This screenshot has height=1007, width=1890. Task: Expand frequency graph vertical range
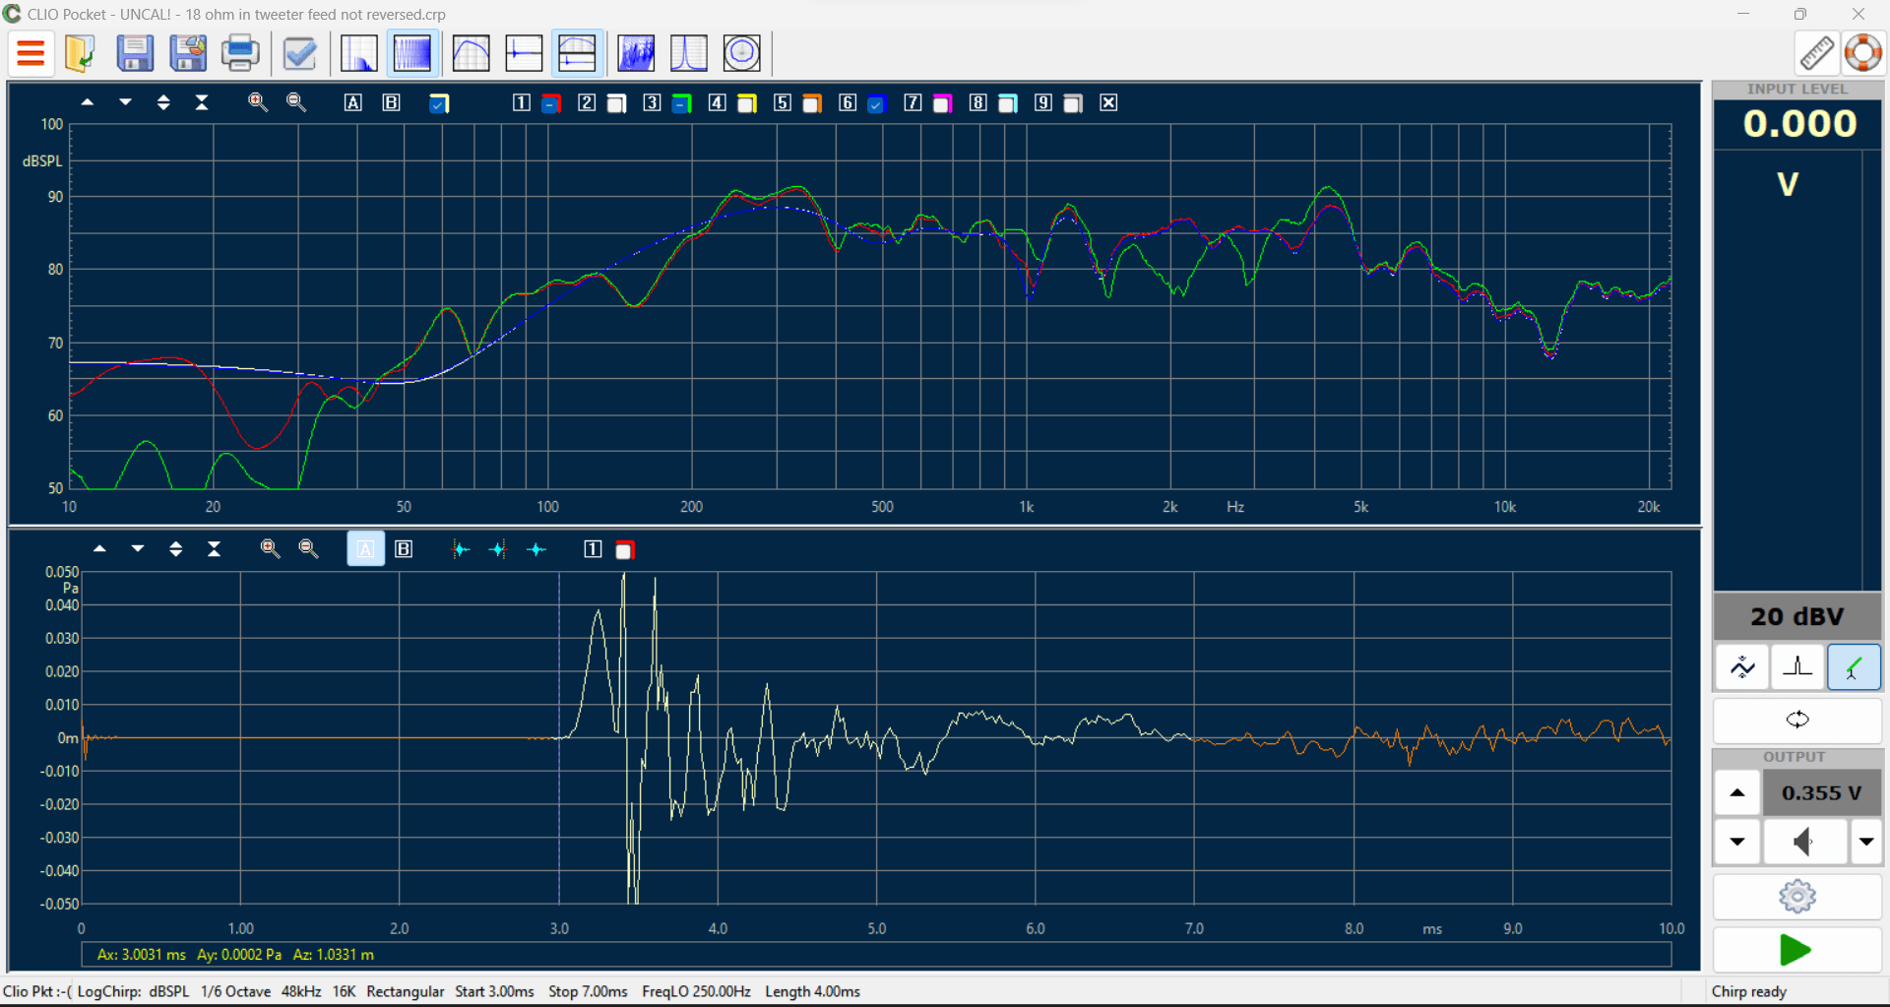click(163, 102)
